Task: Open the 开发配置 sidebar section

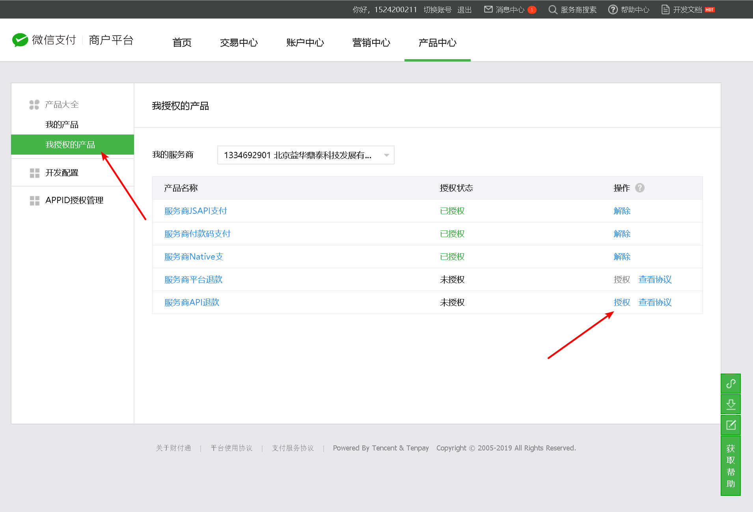Action: click(x=62, y=173)
